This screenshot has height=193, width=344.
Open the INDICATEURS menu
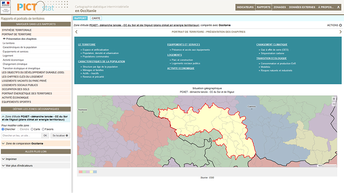245,7
